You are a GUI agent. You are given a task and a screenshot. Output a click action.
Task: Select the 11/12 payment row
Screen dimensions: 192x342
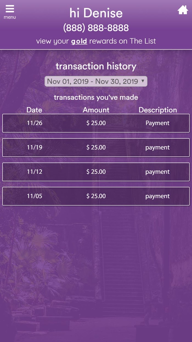click(96, 172)
